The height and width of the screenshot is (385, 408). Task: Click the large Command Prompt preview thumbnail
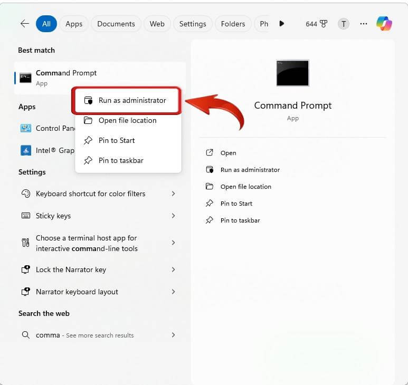(x=293, y=73)
